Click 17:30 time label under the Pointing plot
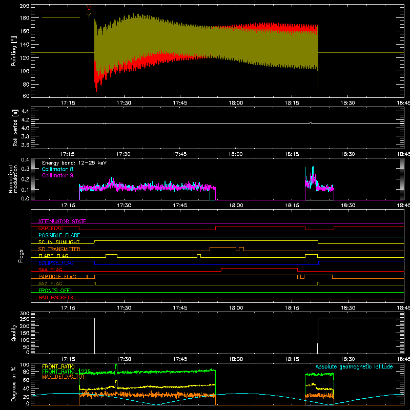Image resolution: width=410 pixels, height=410 pixels. point(124,103)
